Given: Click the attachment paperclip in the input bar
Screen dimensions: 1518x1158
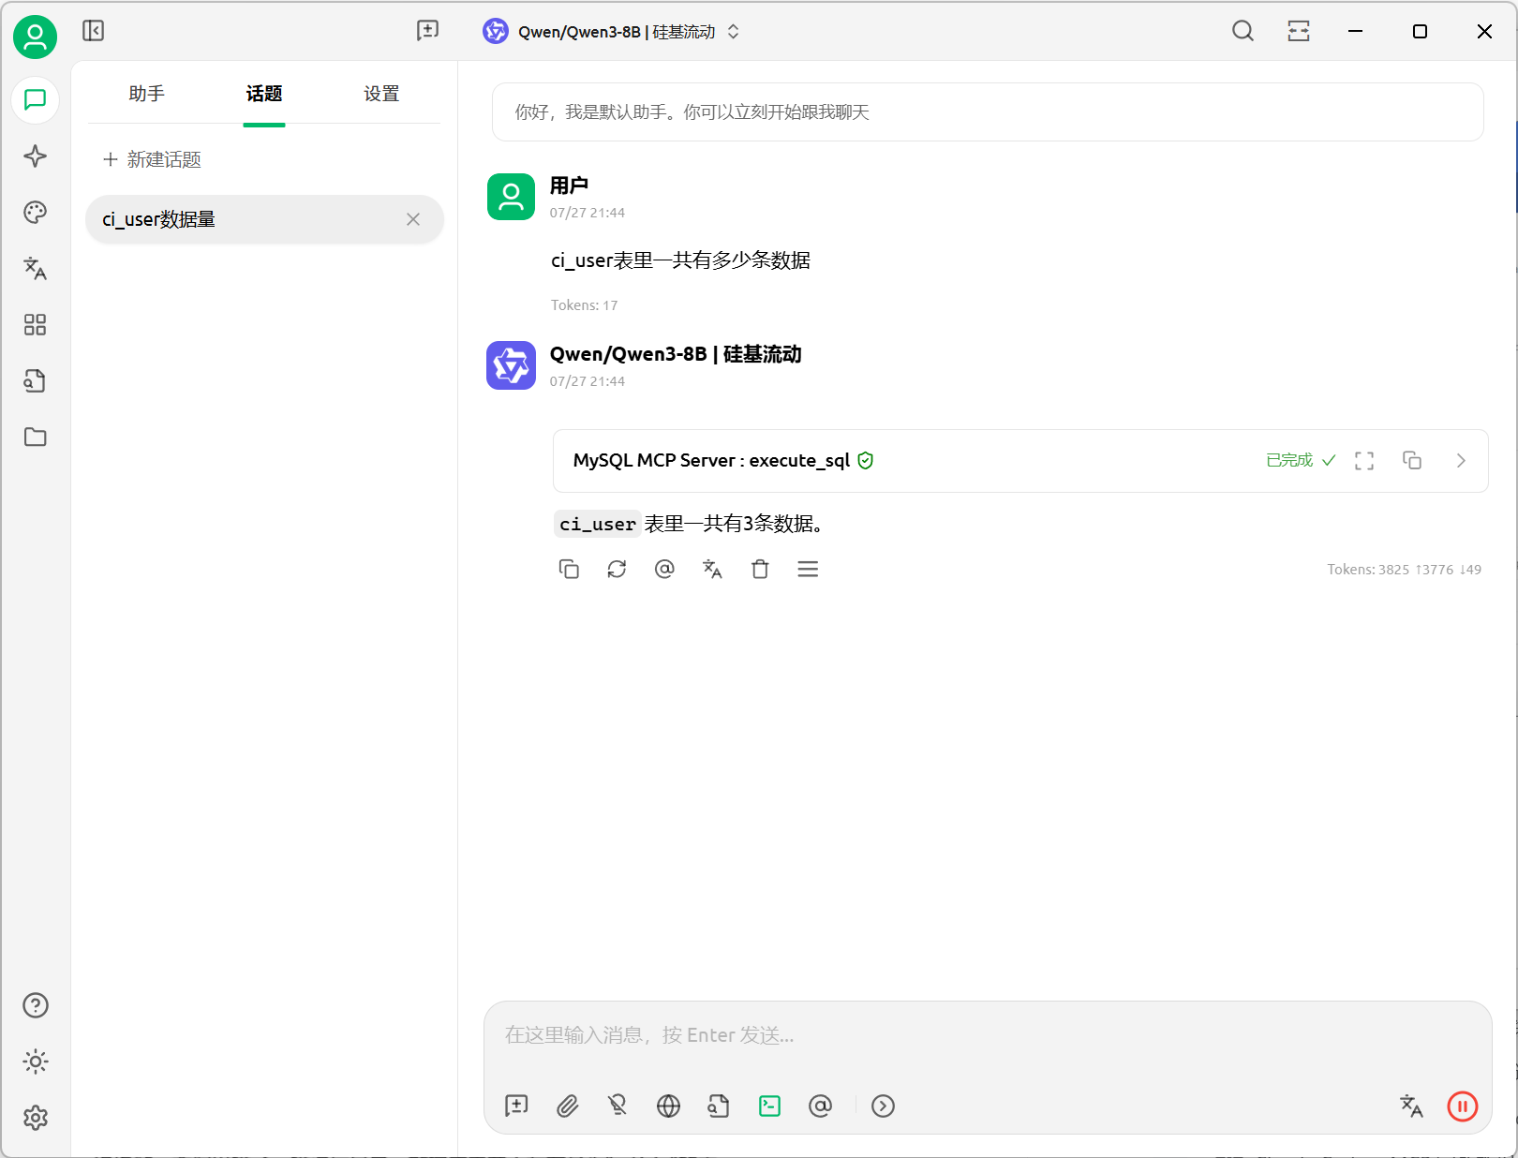Looking at the screenshot, I should 567,1106.
